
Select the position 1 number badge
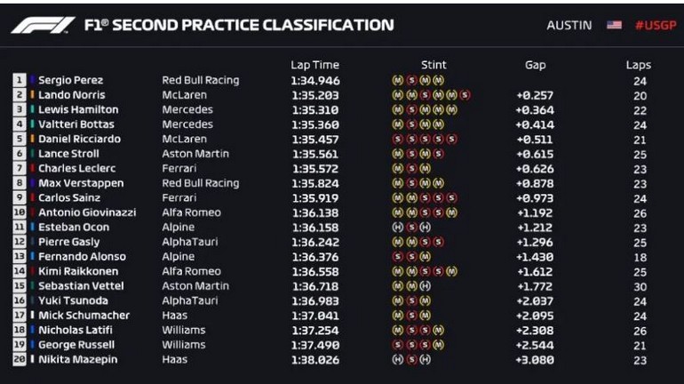tap(19, 80)
